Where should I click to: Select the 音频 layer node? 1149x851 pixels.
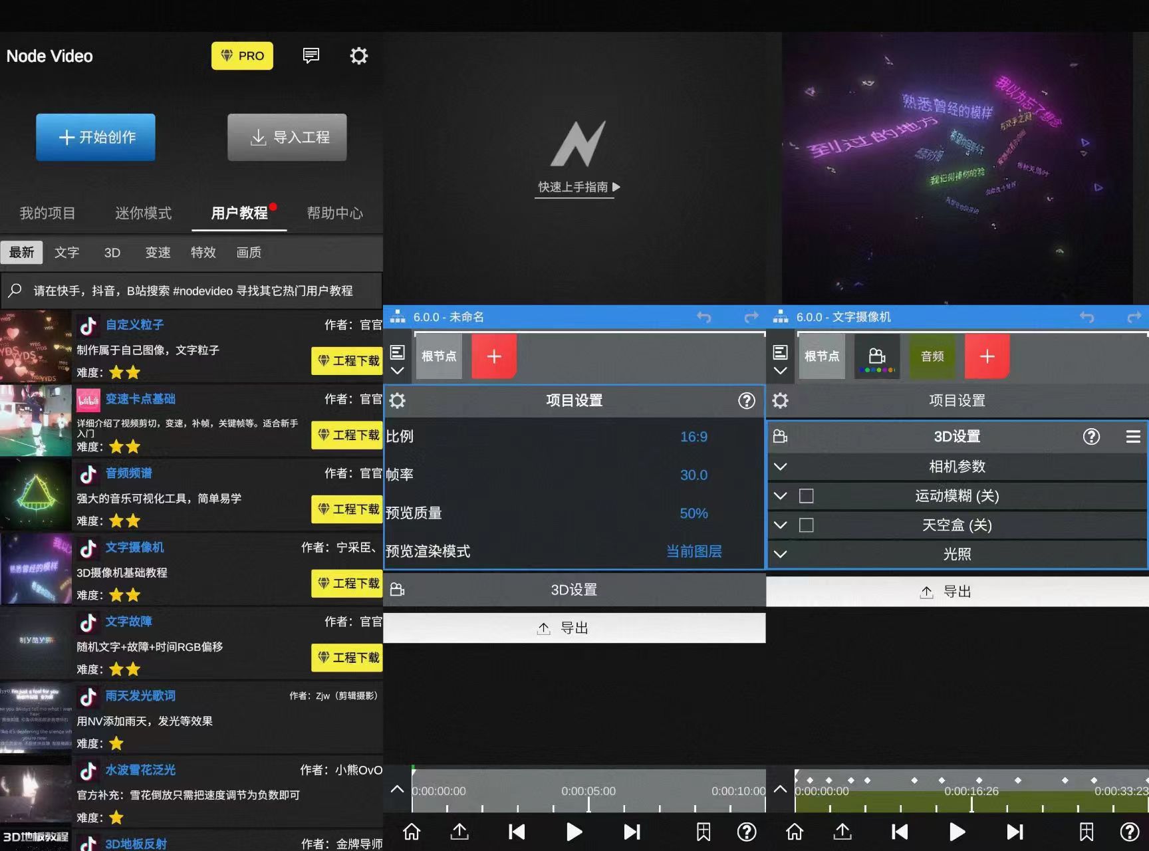pos(932,356)
